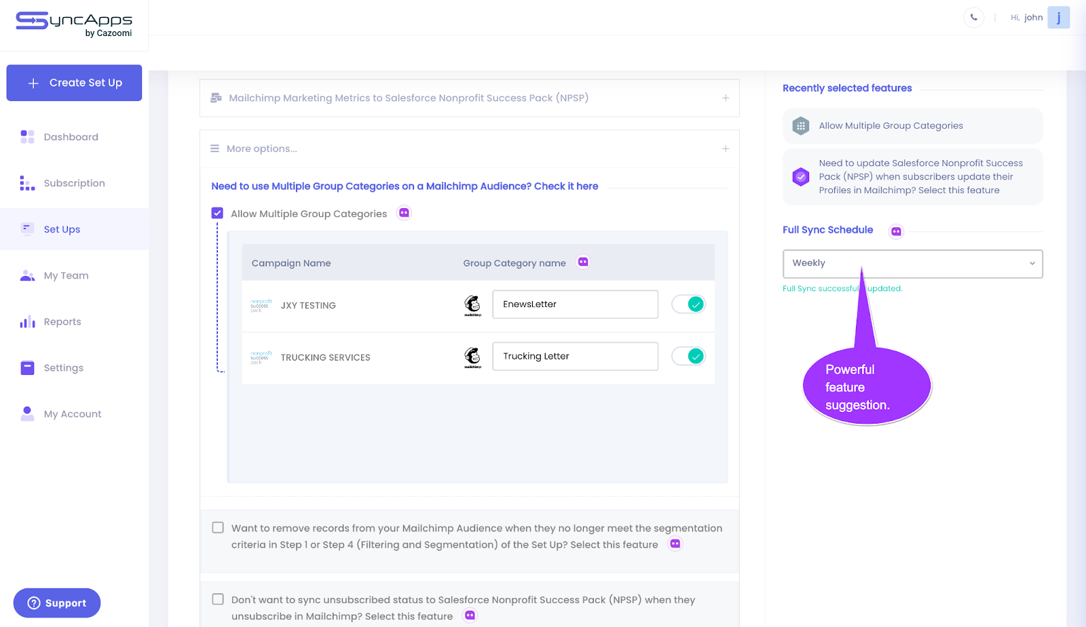Screen dimensions: 1086x627
Task: Uncheck Allow Multiple Group Categories checkbox
Action: point(217,213)
